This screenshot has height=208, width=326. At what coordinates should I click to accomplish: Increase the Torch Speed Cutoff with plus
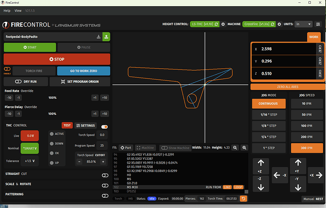[x=103, y=161]
